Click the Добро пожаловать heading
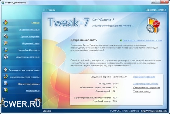Viewport: 170px width, 114px height. click(x=84, y=40)
